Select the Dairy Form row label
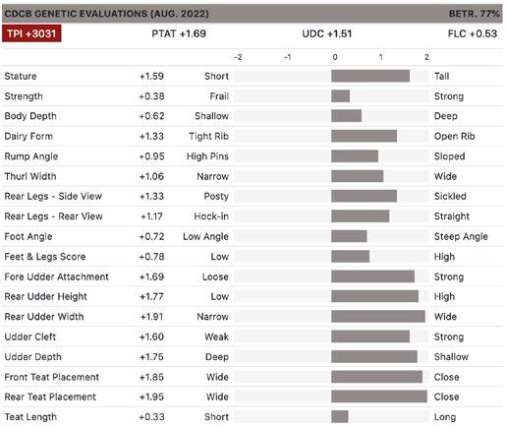 pos(28,136)
